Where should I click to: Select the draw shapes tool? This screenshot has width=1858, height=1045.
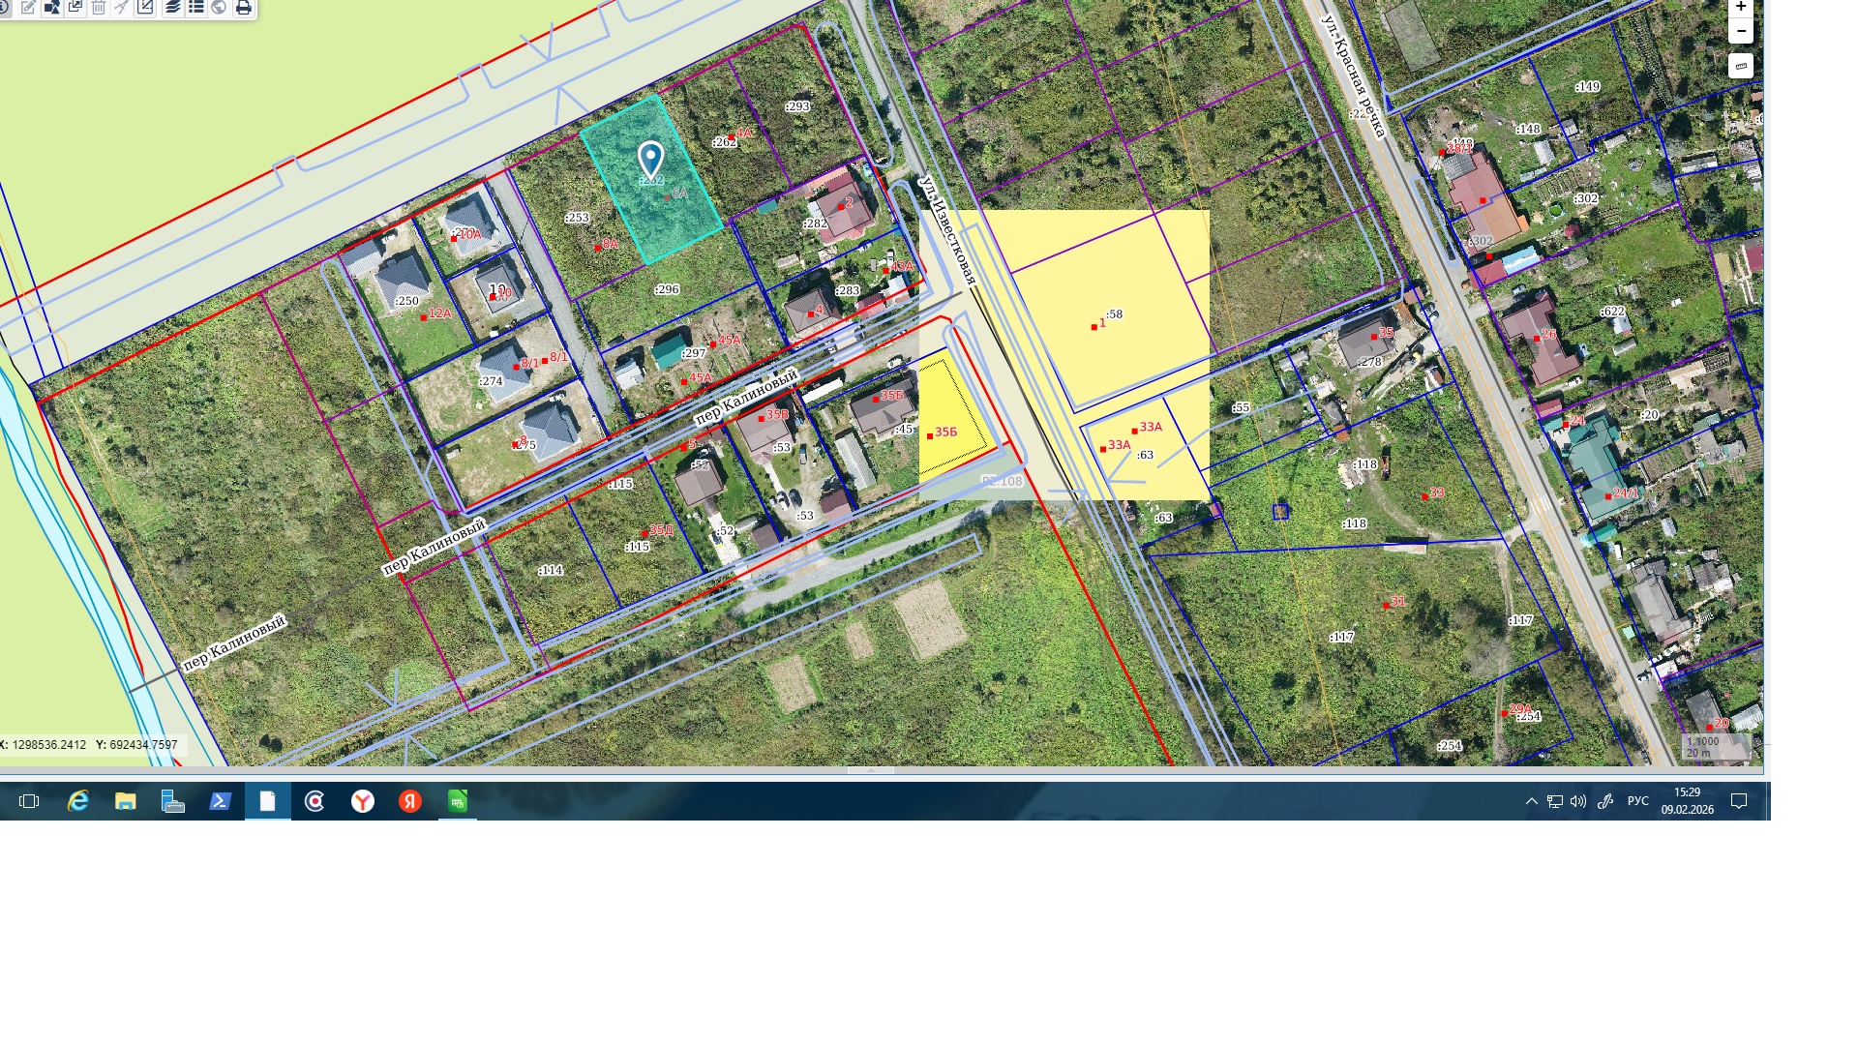52,8
